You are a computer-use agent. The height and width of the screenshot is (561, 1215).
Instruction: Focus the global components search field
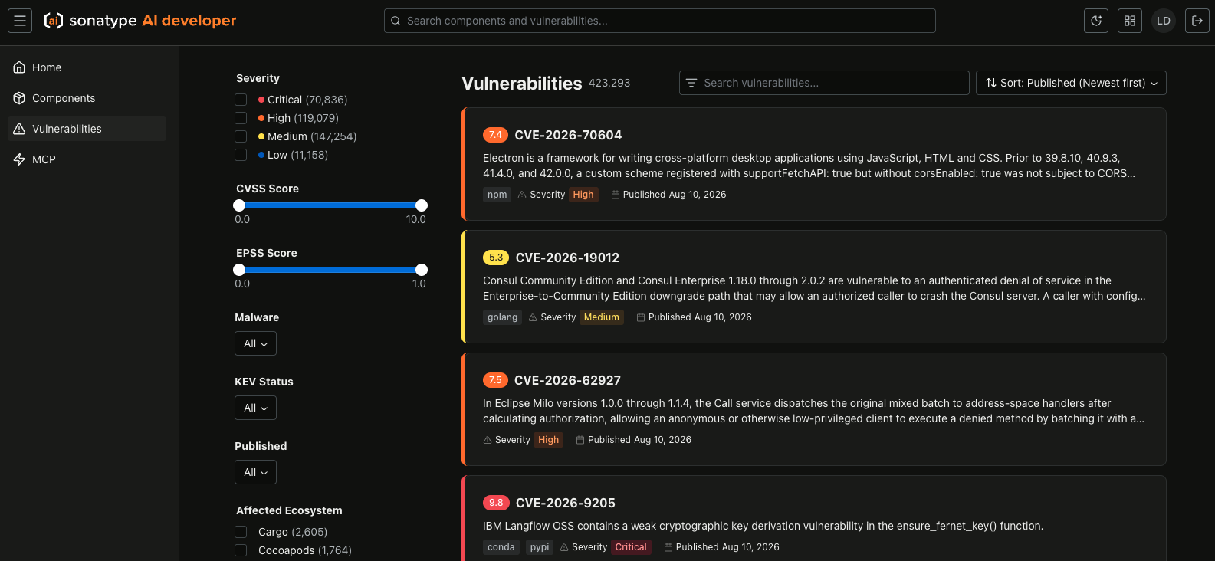(659, 21)
